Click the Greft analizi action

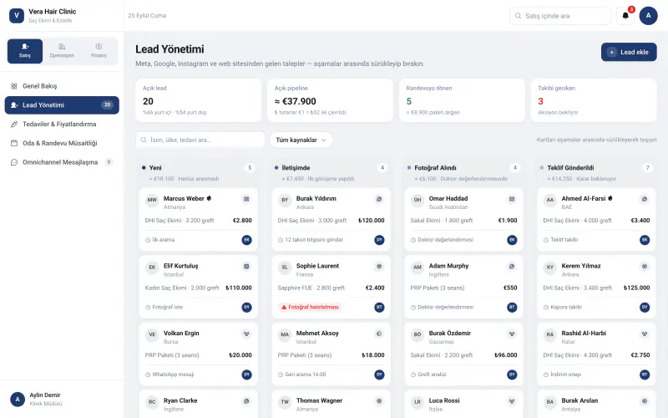point(428,375)
